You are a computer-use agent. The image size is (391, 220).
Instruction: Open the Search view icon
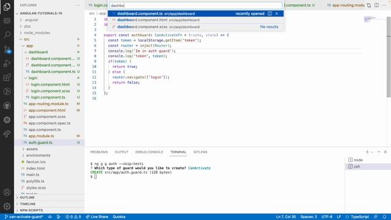(7, 35)
